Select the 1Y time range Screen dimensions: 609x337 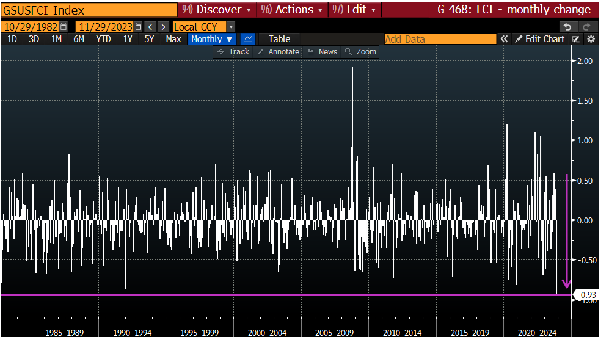128,39
